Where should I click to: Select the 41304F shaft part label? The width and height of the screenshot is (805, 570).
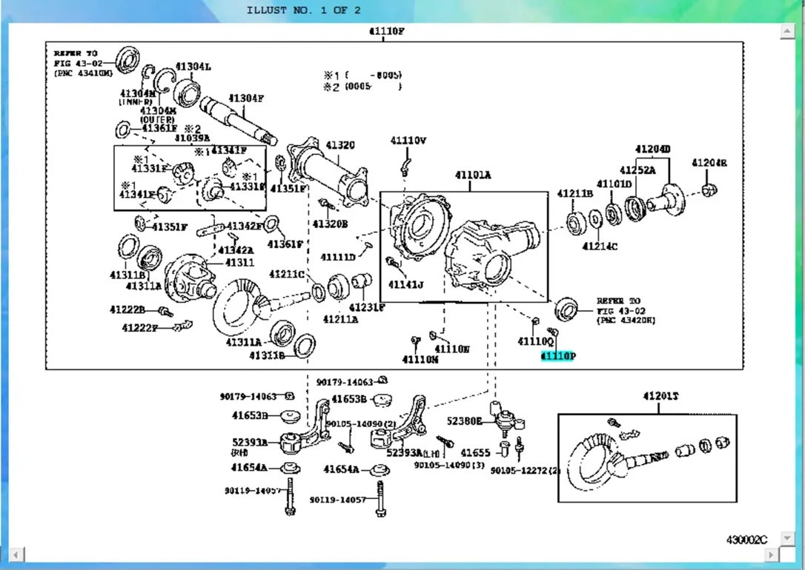(x=246, y=98)
